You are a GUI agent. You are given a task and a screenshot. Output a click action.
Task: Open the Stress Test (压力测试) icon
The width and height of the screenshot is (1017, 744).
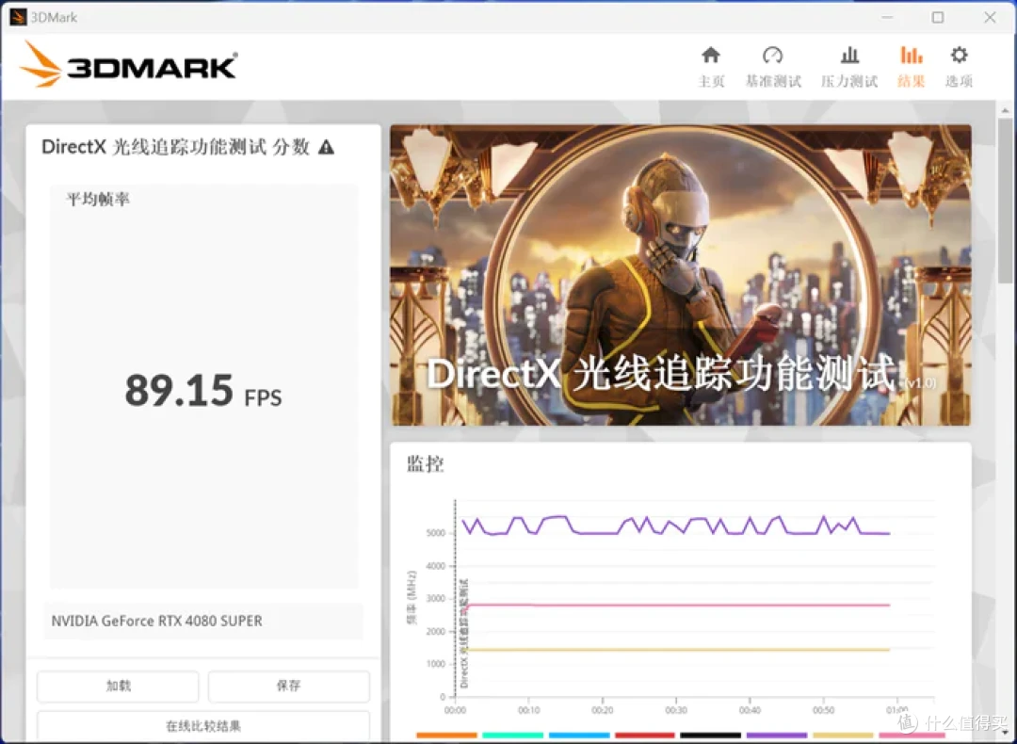pos(849,56)
